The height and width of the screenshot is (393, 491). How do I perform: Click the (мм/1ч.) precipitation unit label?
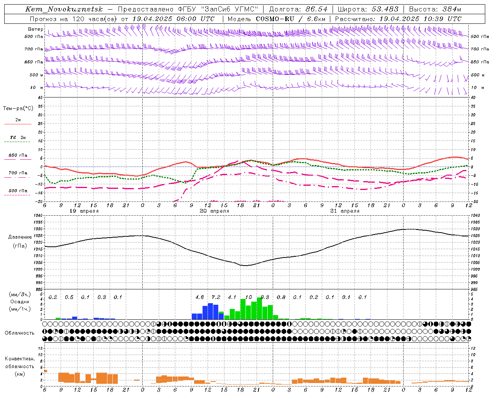click(20, 309)
